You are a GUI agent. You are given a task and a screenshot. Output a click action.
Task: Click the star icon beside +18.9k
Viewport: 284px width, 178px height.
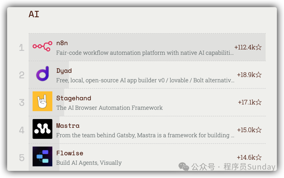pyautogui.click(x=259, y=75)
